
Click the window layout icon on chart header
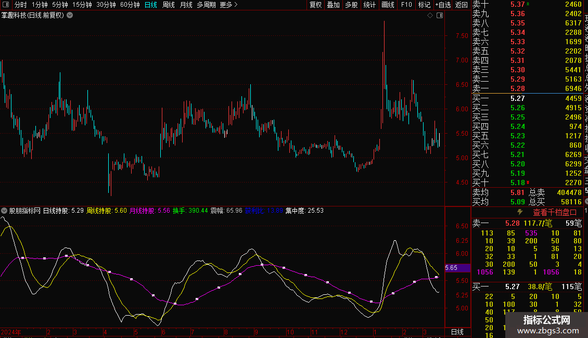pos(440,16)
